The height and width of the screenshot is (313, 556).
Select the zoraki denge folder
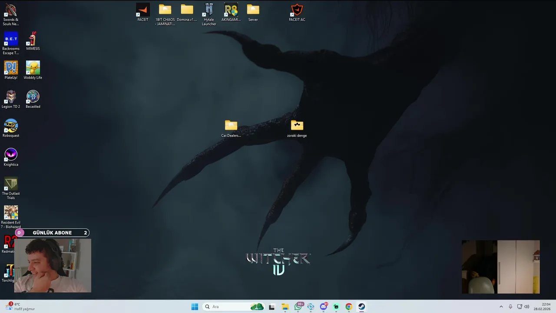pos(297,128)
